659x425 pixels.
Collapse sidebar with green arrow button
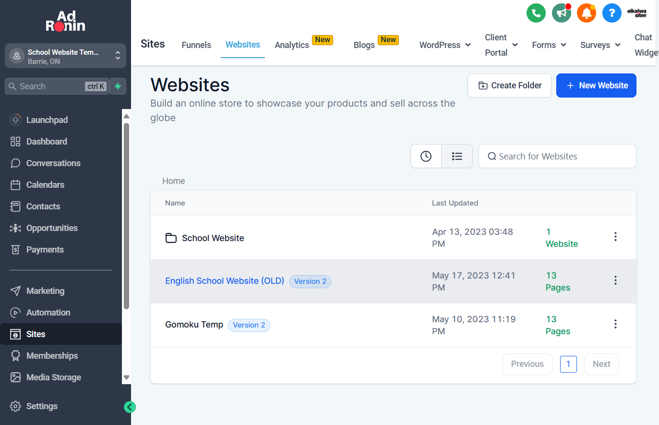pos(130,407)
